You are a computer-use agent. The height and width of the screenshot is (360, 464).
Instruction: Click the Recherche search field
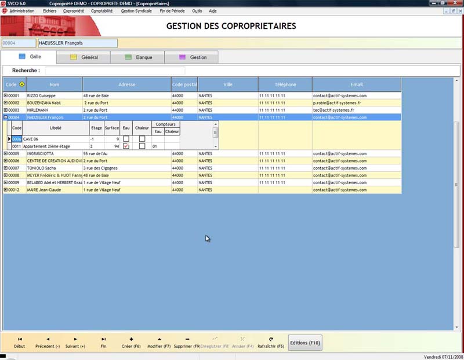[115, 71]
